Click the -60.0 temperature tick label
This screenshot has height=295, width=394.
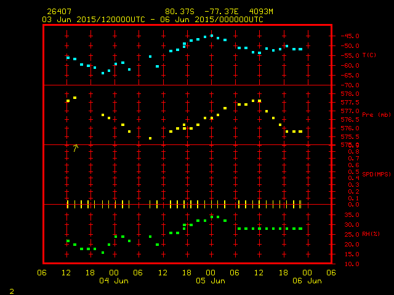point(350,66)
